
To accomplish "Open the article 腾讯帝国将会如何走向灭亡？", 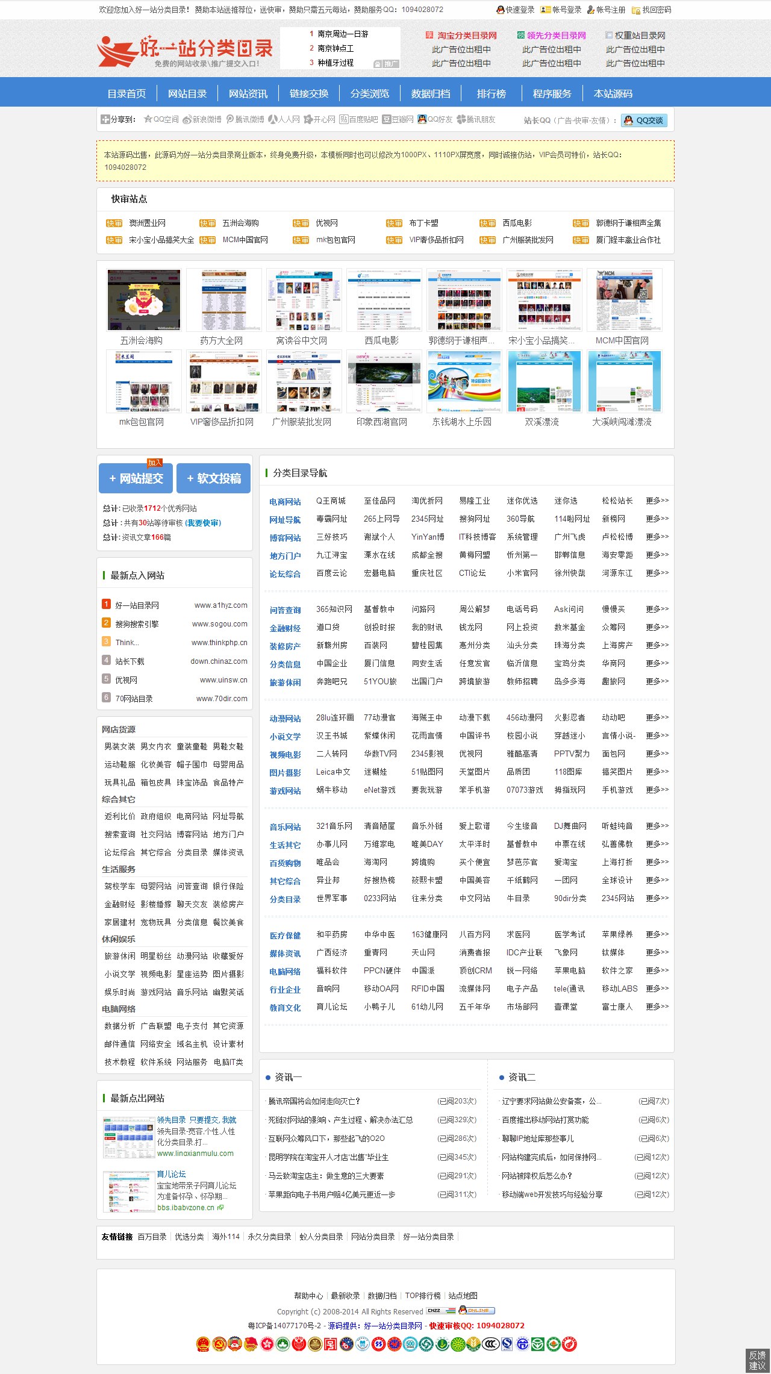I will [314, 1101].
